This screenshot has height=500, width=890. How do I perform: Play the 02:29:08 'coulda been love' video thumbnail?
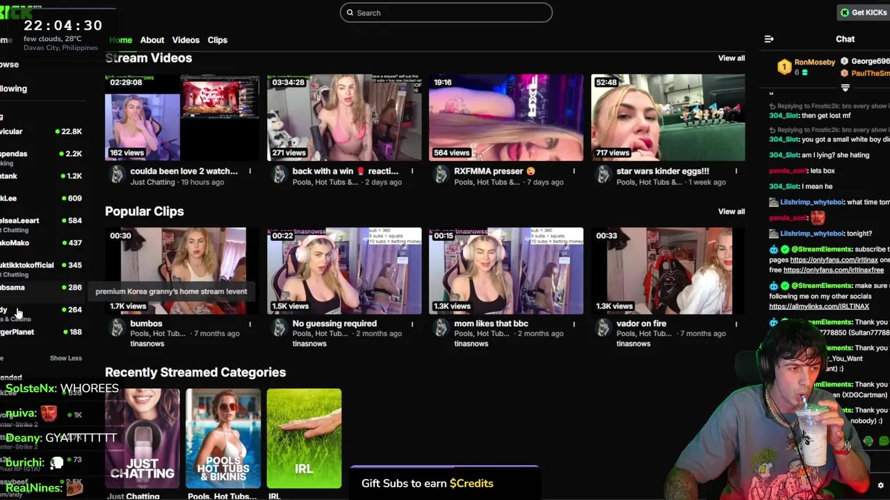[182, 117]
